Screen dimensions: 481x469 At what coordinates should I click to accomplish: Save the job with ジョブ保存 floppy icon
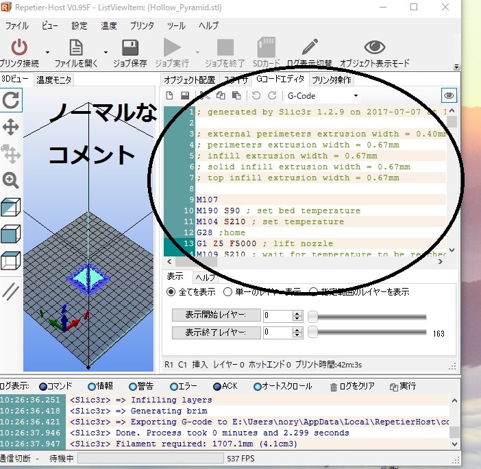click(130, 47)
